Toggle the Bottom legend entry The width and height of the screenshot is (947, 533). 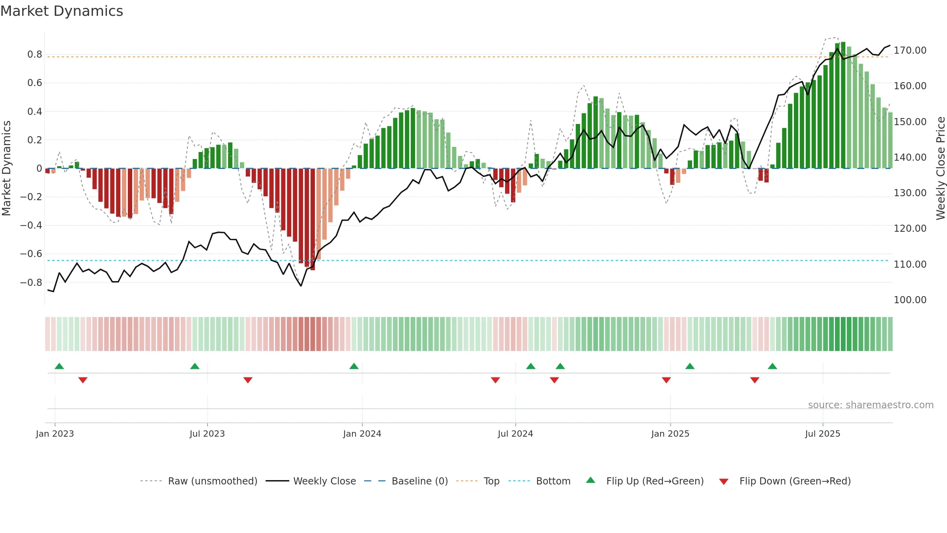click(x=539, y=481)
